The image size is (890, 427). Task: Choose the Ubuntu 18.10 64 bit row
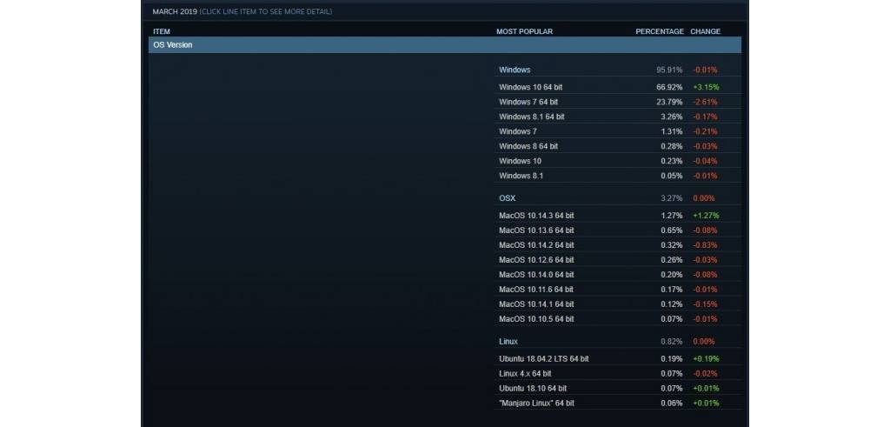point(617,388)
